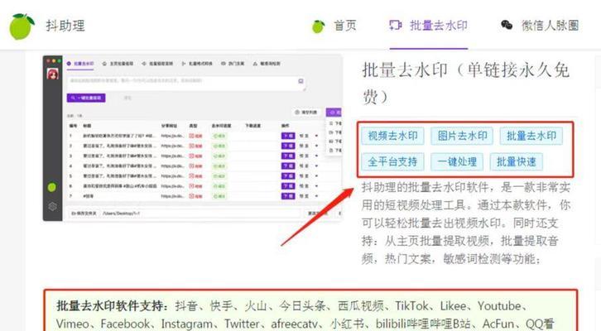Click Facebook in the platform list
The width and height of the screenshot is (601, 331).
[x=125, y=324]
